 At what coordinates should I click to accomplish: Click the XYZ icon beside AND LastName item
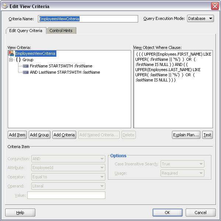click(x=26, y=72)
